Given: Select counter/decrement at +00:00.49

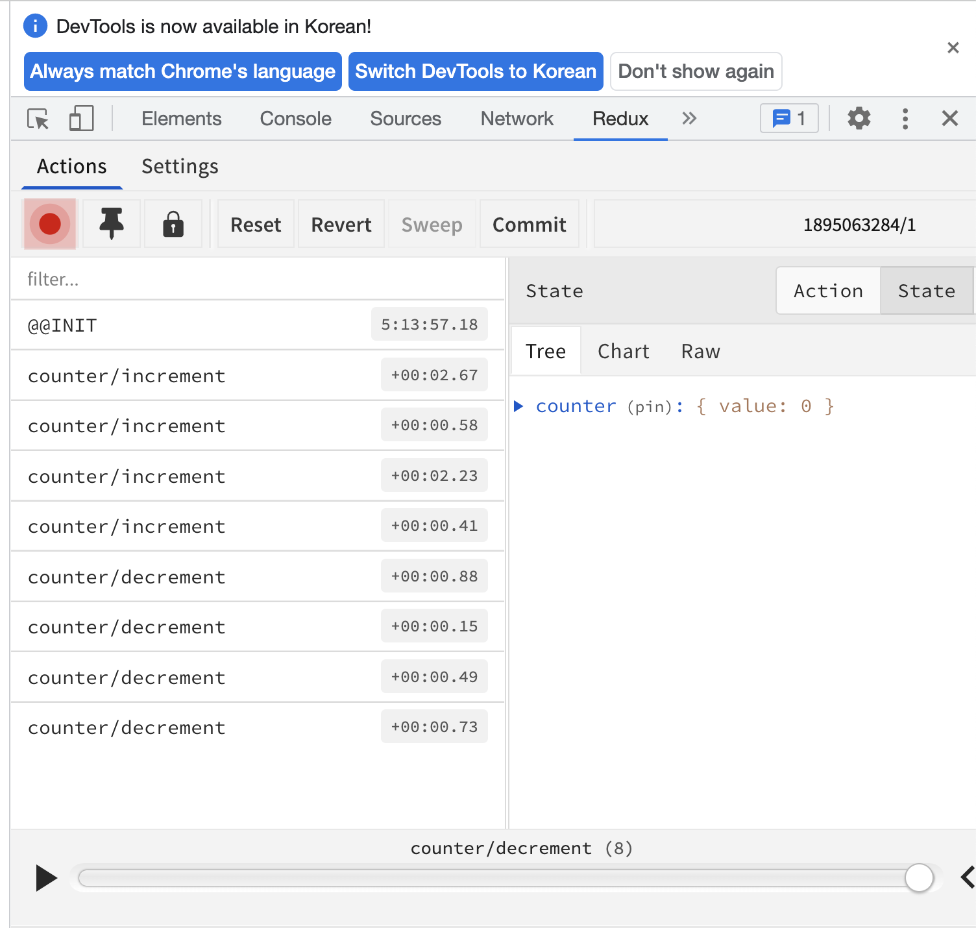Looking at the screenshot, I should click(x=258, y=678).
